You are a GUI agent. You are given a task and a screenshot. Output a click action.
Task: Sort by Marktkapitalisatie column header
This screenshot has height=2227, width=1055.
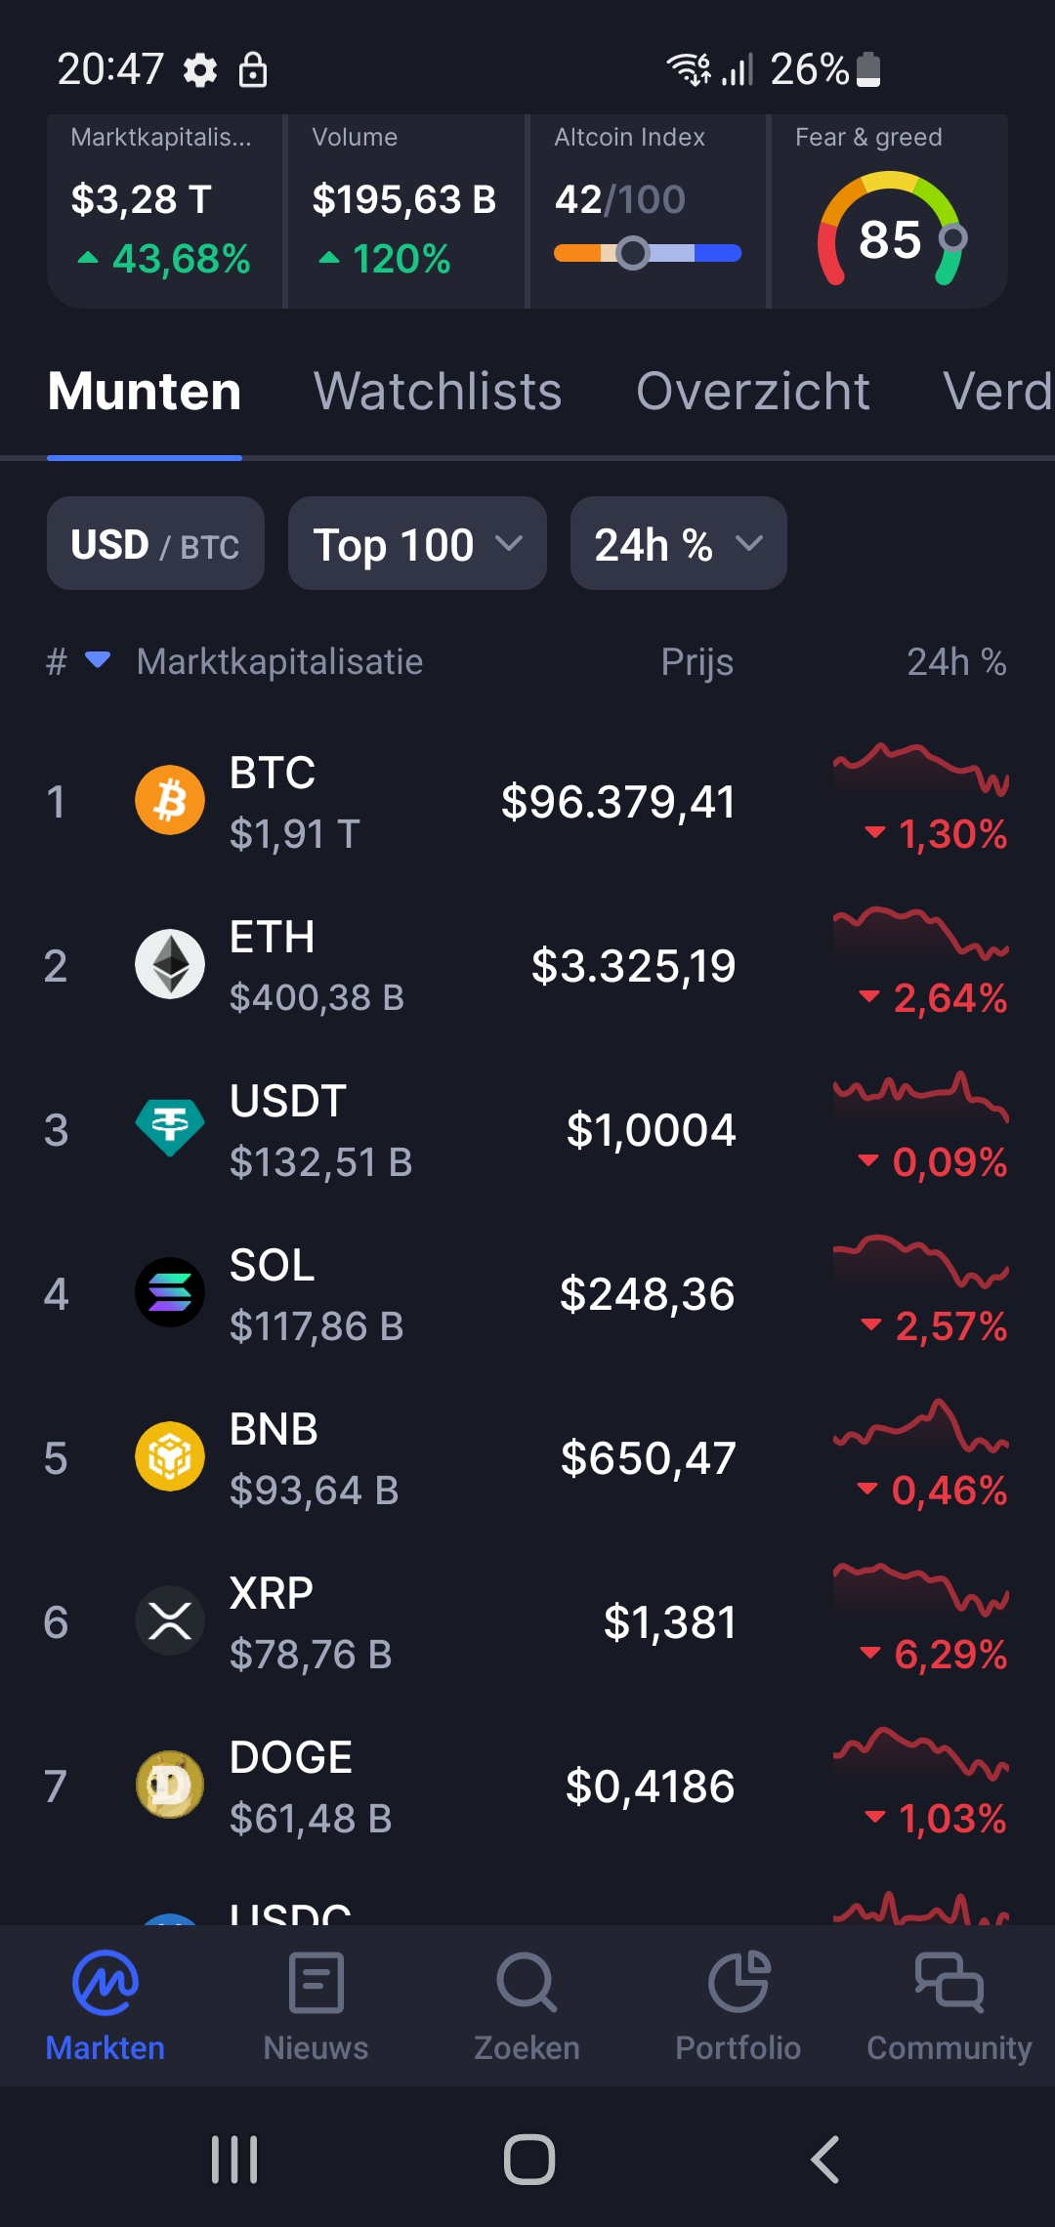pos(279,661)
